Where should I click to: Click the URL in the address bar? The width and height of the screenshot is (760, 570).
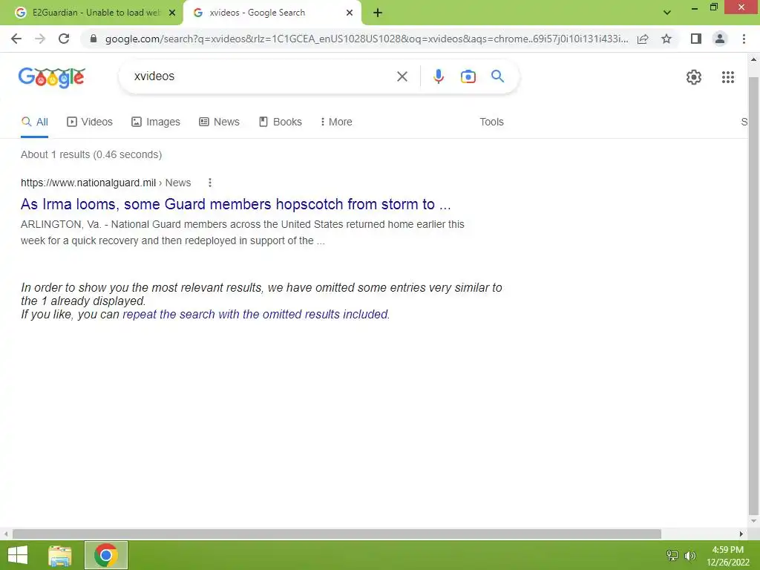pos(367,39)
